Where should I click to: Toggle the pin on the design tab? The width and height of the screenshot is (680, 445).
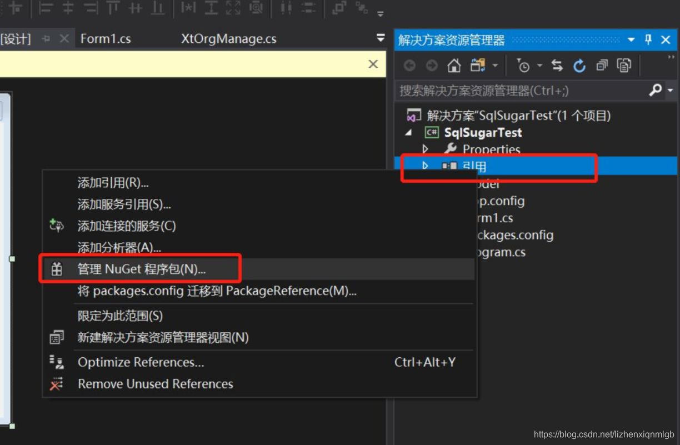(46, 39)
